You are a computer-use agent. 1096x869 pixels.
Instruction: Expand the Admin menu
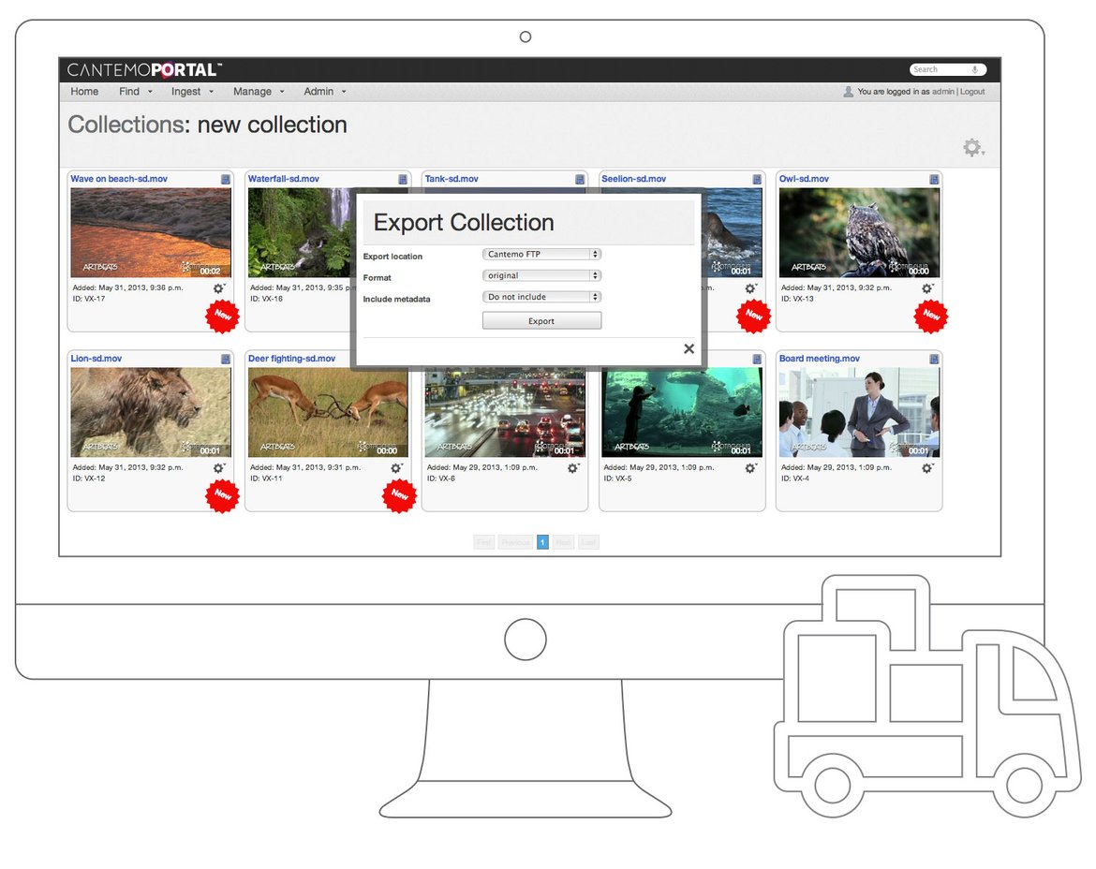point(324,92)
